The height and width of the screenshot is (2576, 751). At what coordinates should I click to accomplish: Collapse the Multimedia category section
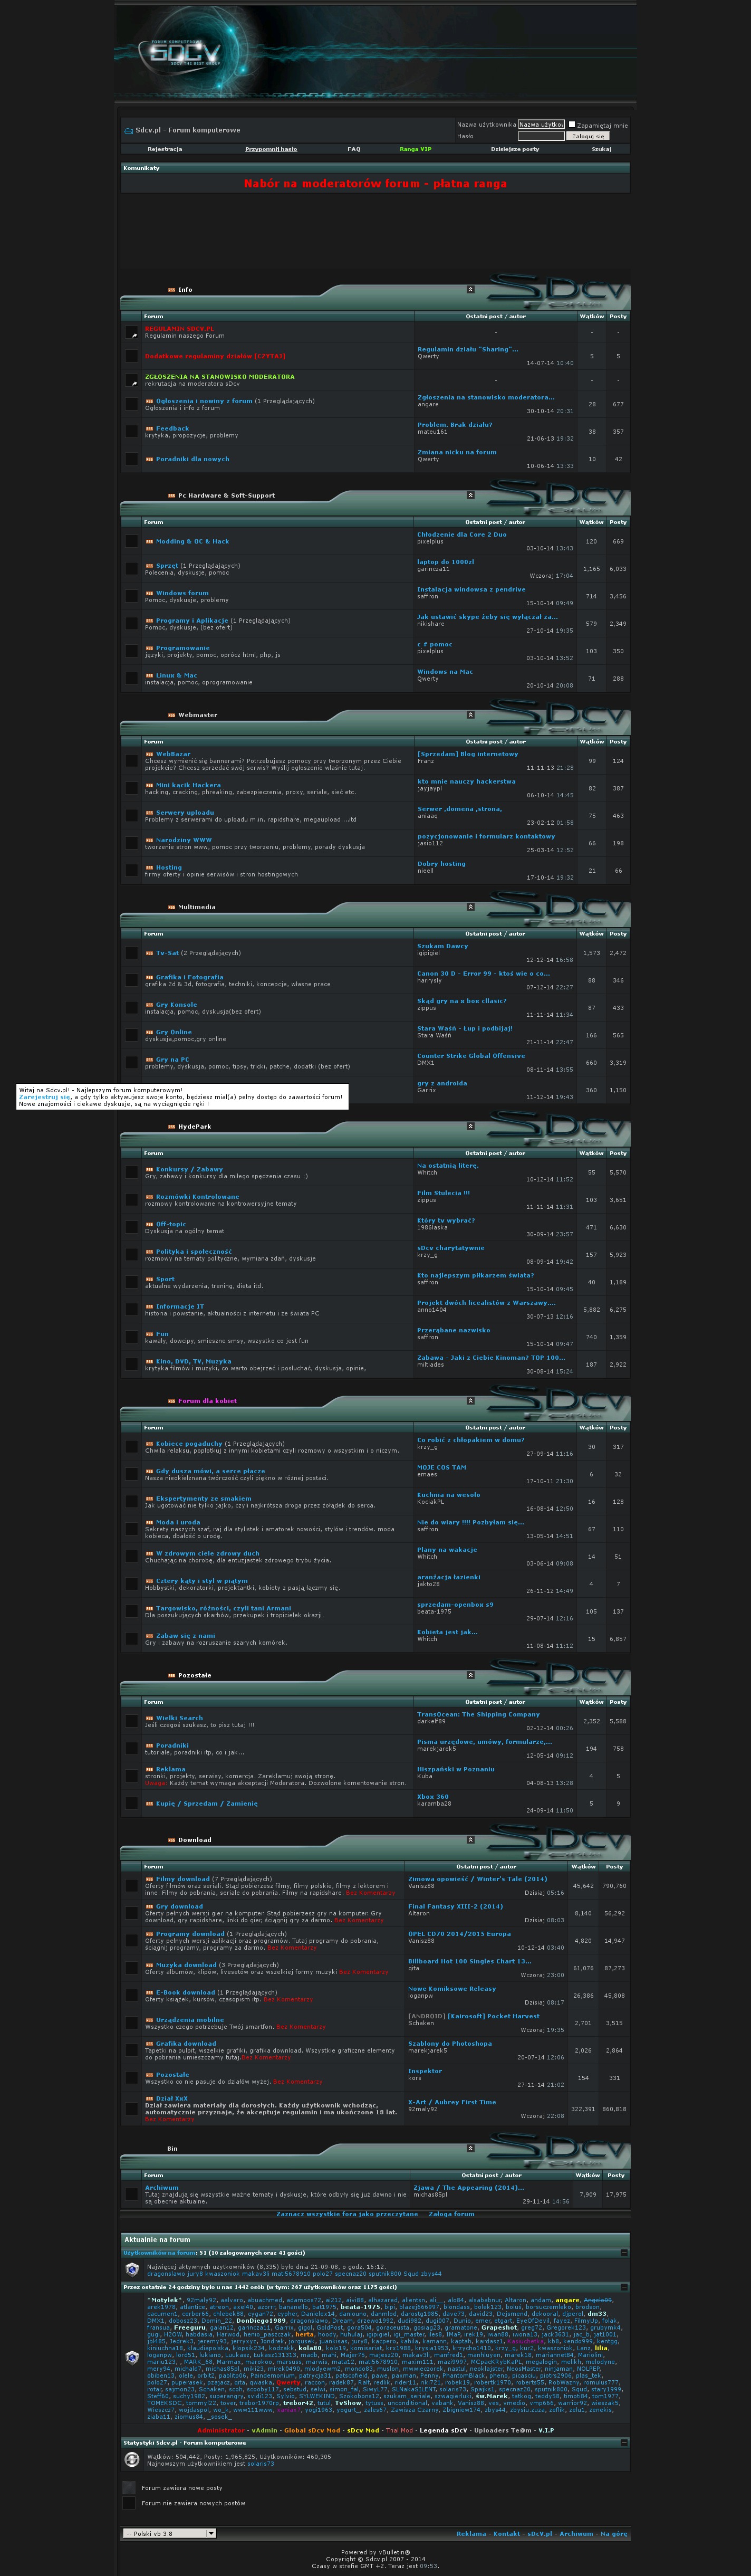point(470,907)
